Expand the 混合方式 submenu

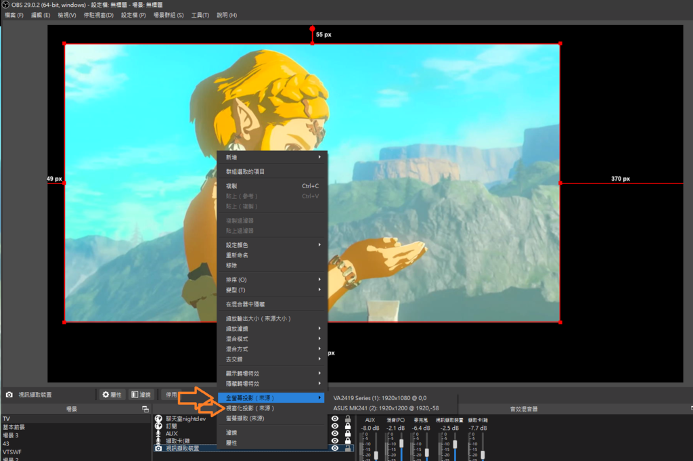pos(273,349)
